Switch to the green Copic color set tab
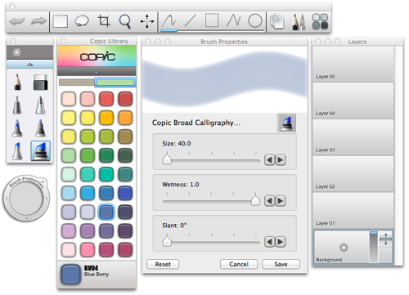 click(x=115, y=82)
